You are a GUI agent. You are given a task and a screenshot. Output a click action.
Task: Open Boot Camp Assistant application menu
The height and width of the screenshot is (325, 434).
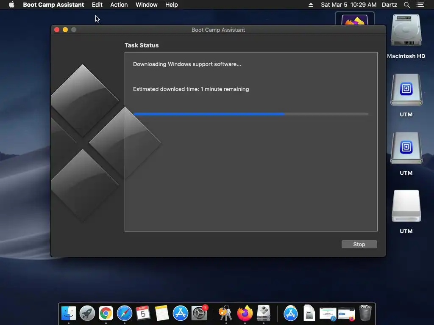tap(53, 5)
